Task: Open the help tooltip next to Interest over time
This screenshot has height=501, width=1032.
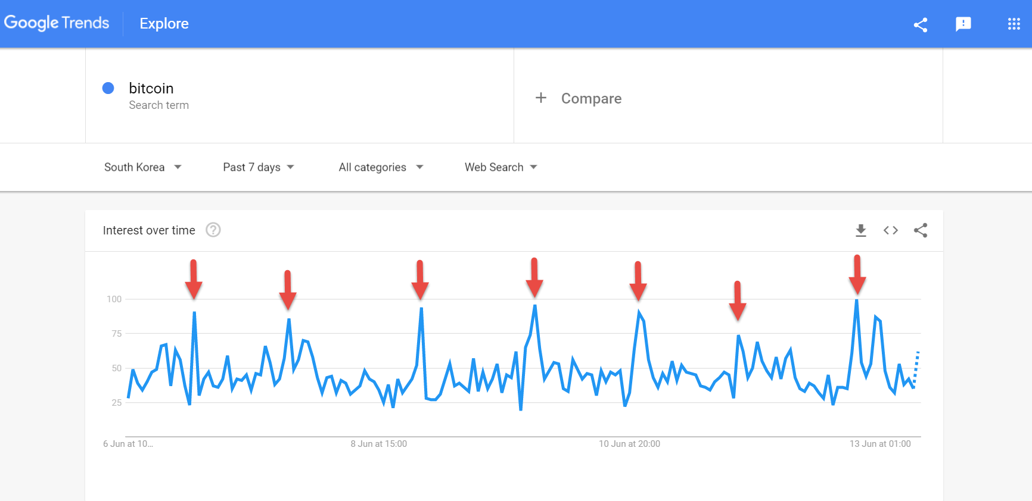Action: (x=213, y=230)
